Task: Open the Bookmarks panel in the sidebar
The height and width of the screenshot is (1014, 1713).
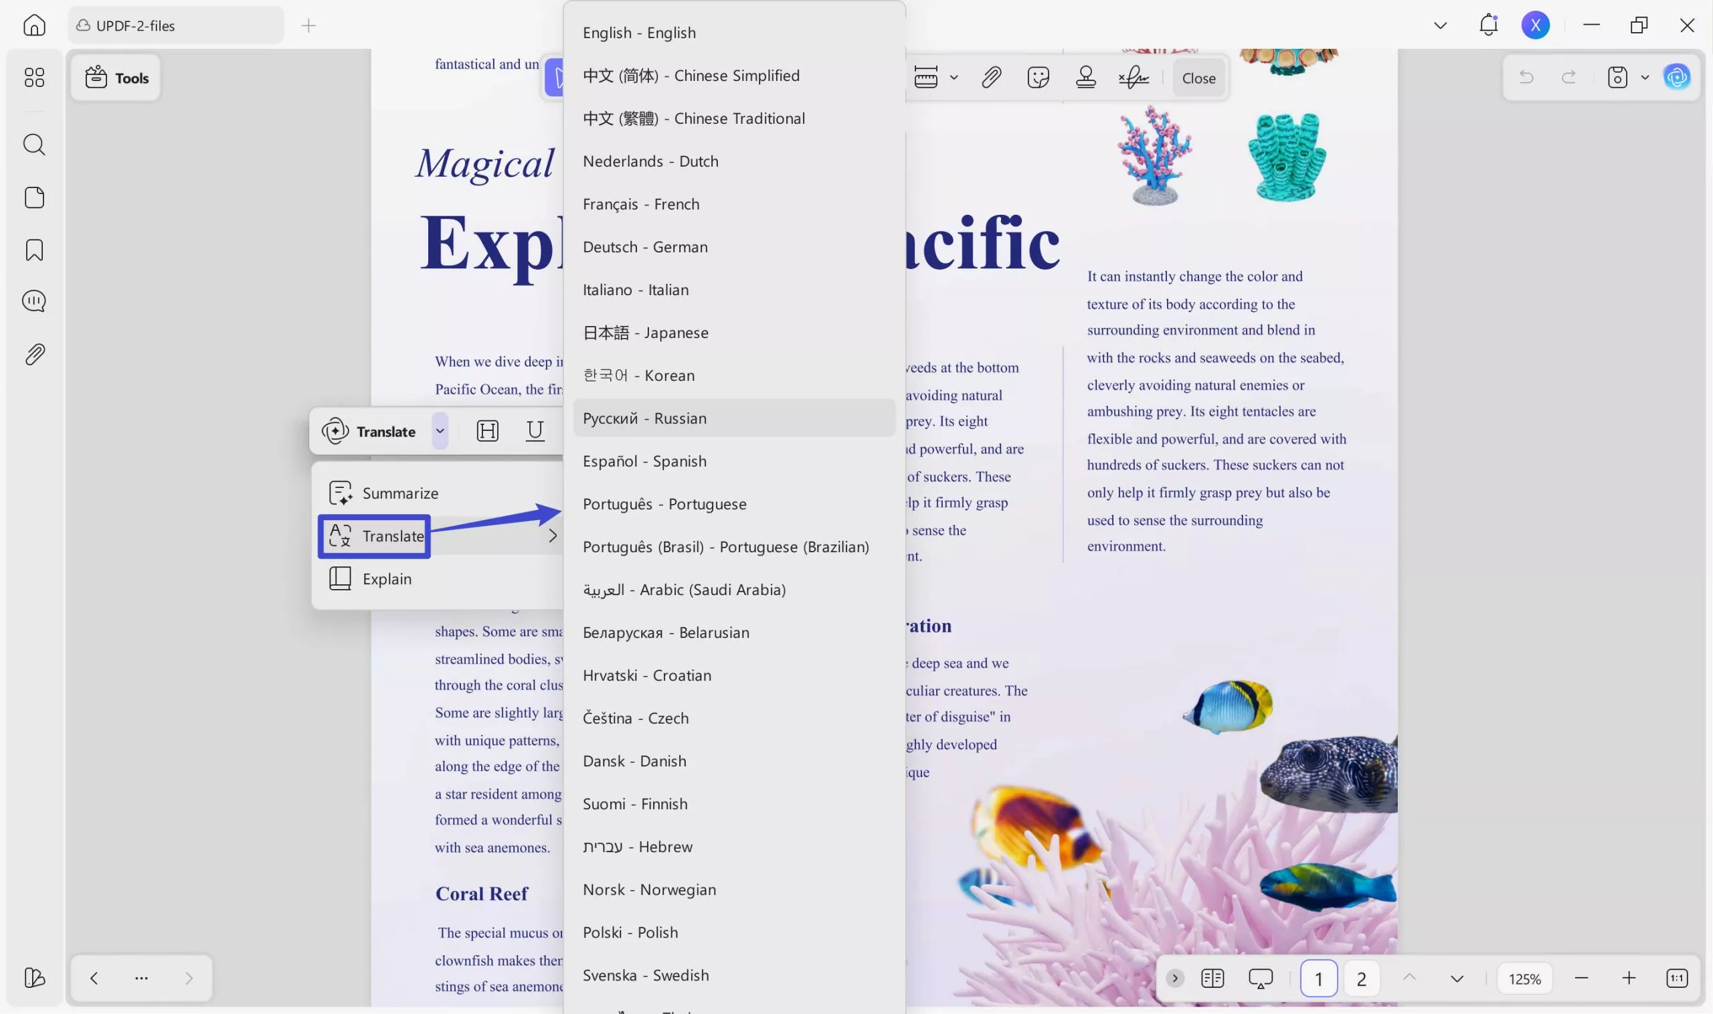Action: (33, 251)
